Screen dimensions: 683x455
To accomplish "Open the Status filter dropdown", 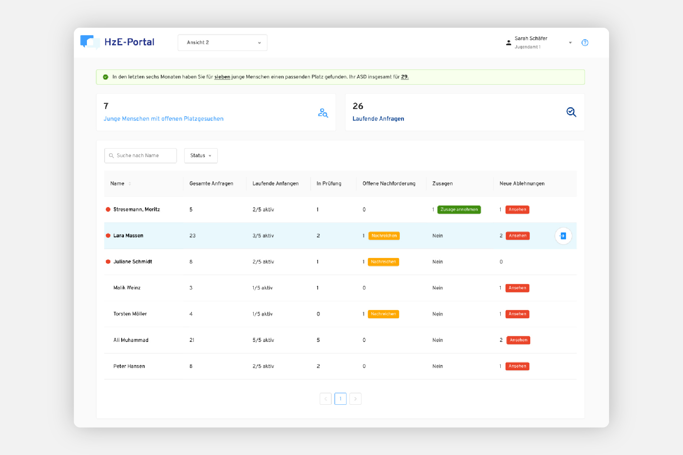I will [201, 156].
